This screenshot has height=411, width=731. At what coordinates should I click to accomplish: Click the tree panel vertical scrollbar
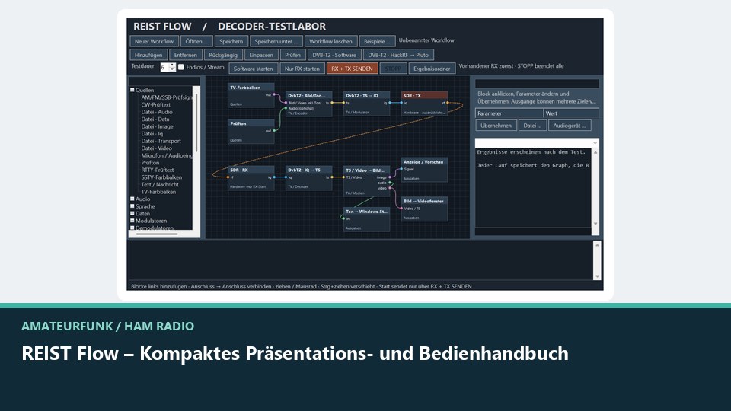[x=196, y=123]
